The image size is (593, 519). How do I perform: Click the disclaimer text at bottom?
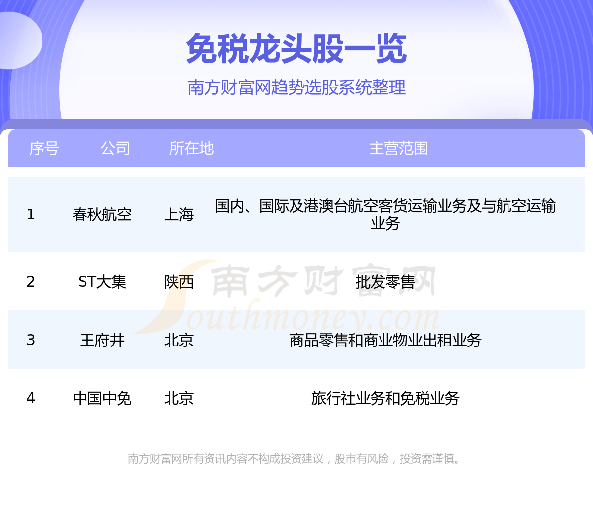[295, 459]
